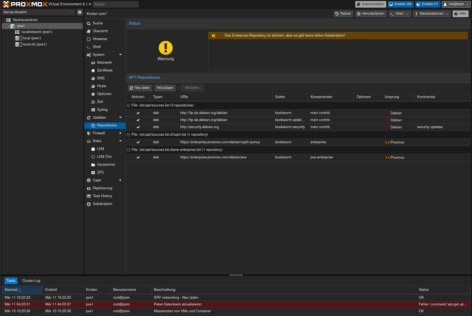Select the ceph-quincy enterprise repository URI
The height and width of the screenshot is (316, 472).
220,142
